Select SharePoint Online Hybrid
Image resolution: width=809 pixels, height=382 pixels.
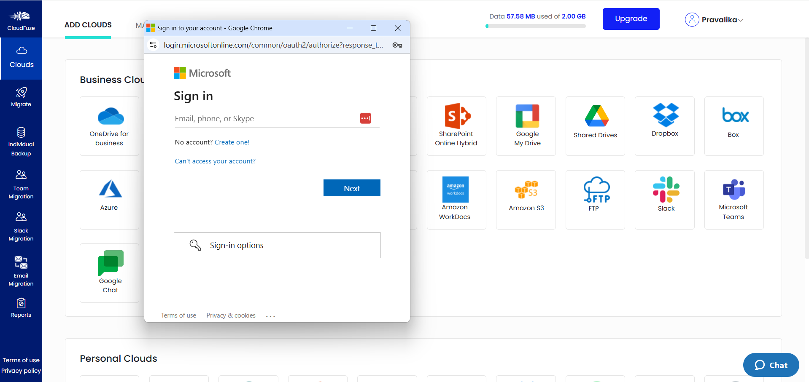[456, 126]
